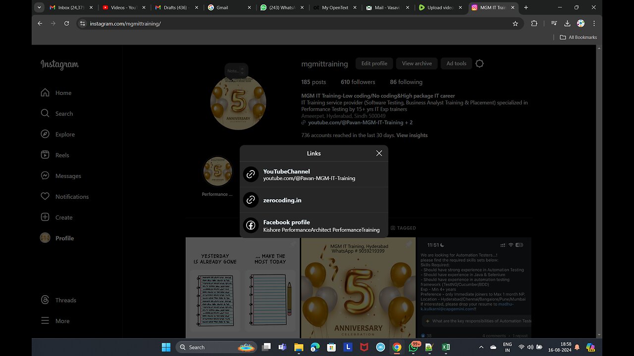Open youtube.com/@Pavan-MGM-IT-Training bio link

tap(360, 123)
